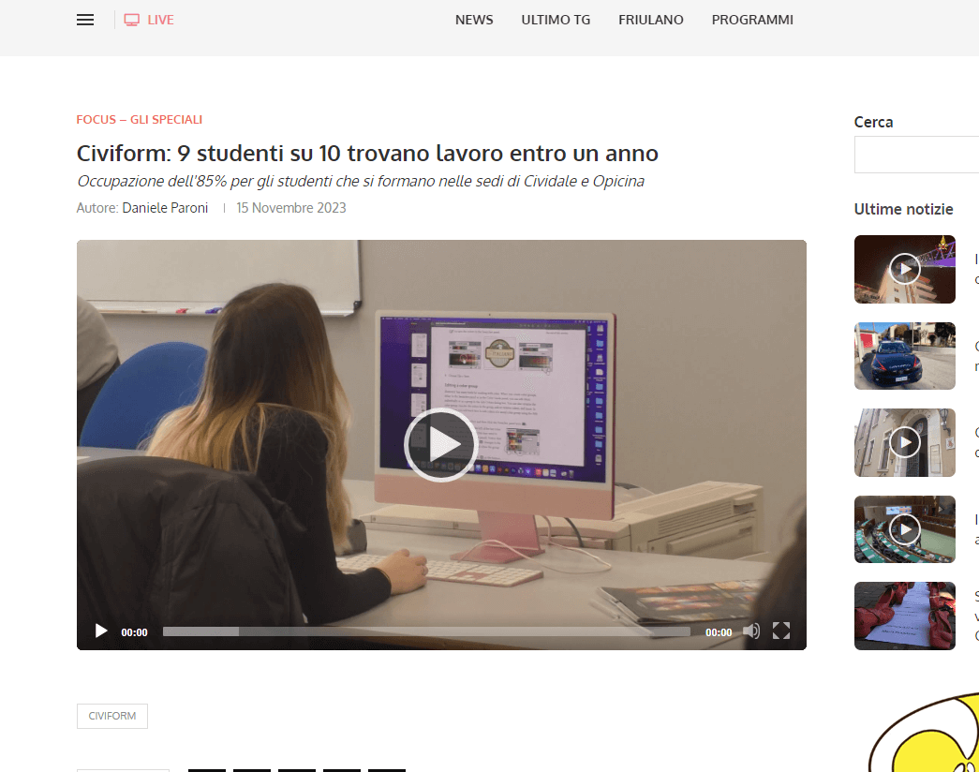979x772 pixels.
Task: Play the Carabinieri car news thumbnail
Action: tap(904, 356)
